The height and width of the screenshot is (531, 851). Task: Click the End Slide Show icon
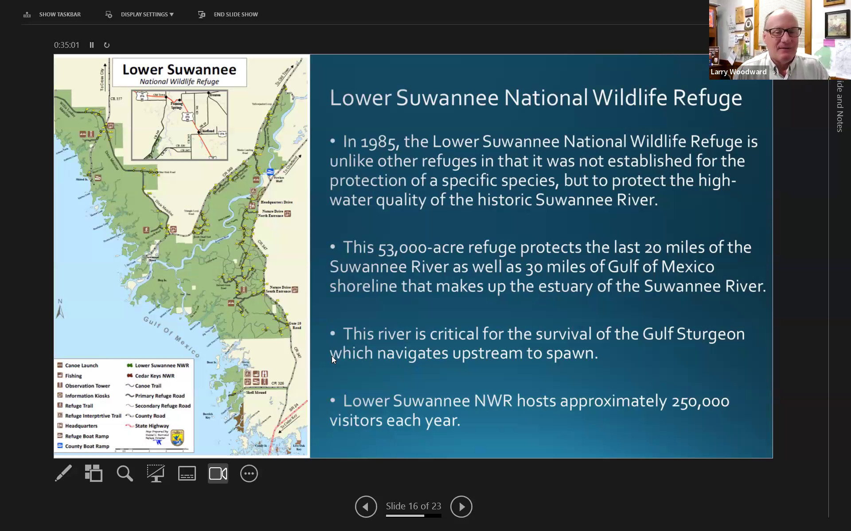click(202, 15)
